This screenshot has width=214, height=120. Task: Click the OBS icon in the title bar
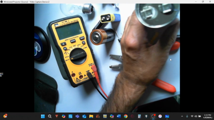[1, 2]
